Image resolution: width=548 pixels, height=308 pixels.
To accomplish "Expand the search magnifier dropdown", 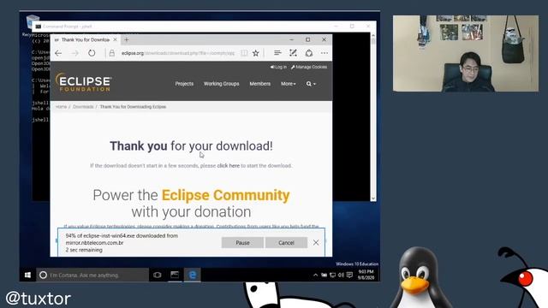I will (x=311, y=84).
